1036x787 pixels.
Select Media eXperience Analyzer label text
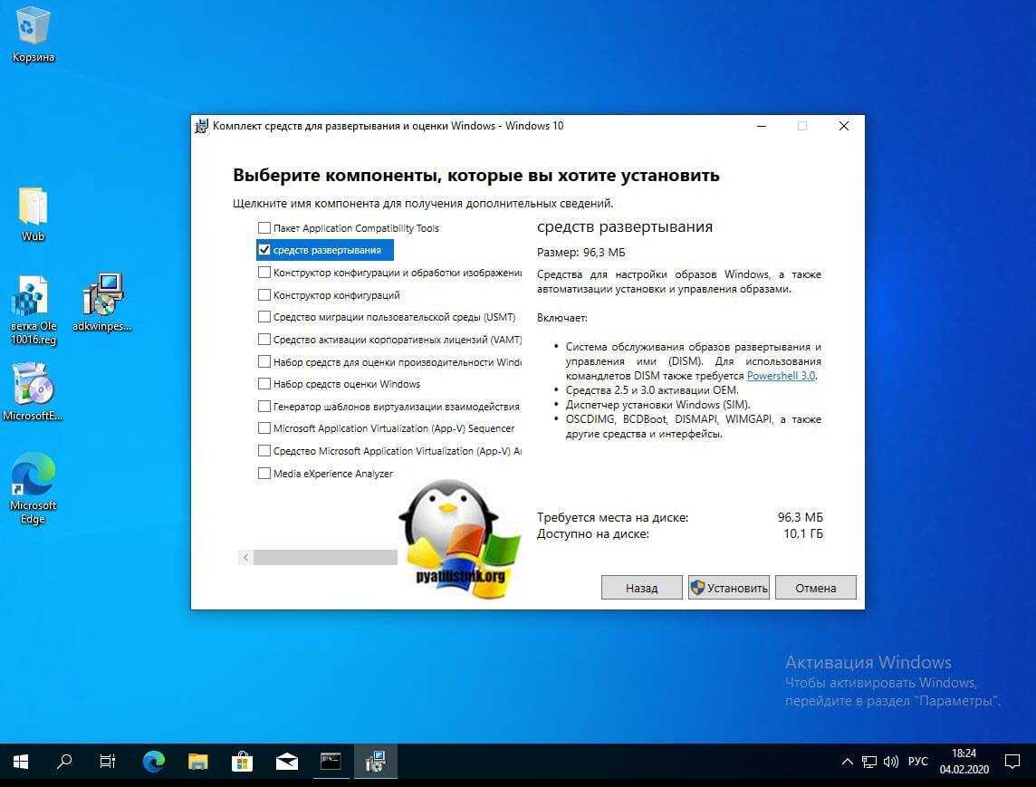point(333,473)
